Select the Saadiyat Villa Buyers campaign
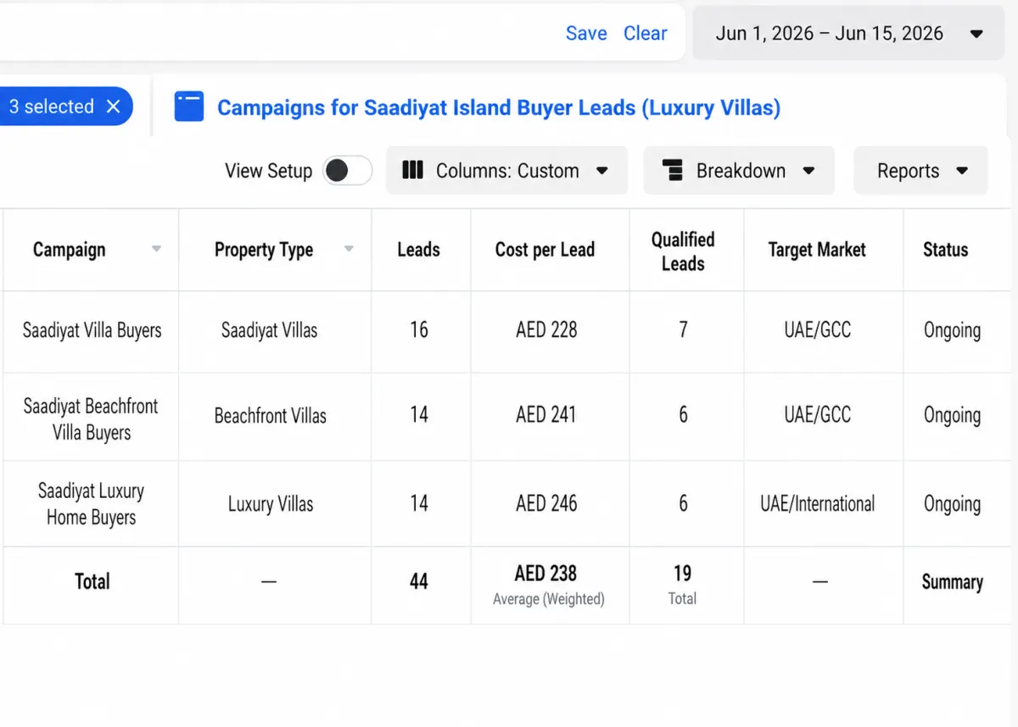This screenshot has height=727, width=1018. (x=92, y=330)
